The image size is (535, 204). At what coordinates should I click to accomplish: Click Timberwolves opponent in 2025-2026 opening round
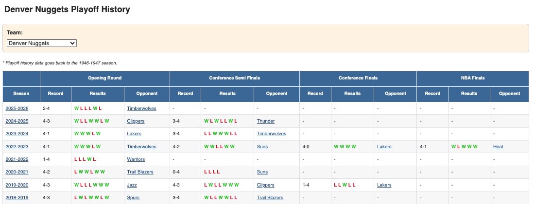pos(141,109)
